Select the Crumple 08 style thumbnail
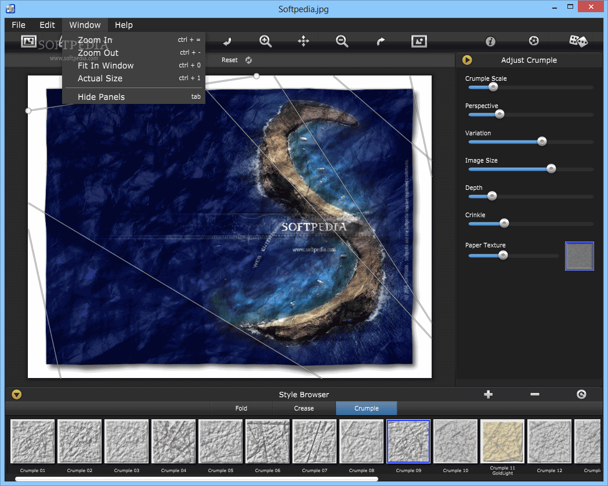 361,441
